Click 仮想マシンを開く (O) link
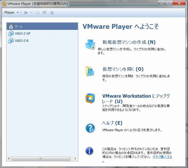The width and height of the screenshot is (188, 168). pyautogui.click(x=123, y=69)
